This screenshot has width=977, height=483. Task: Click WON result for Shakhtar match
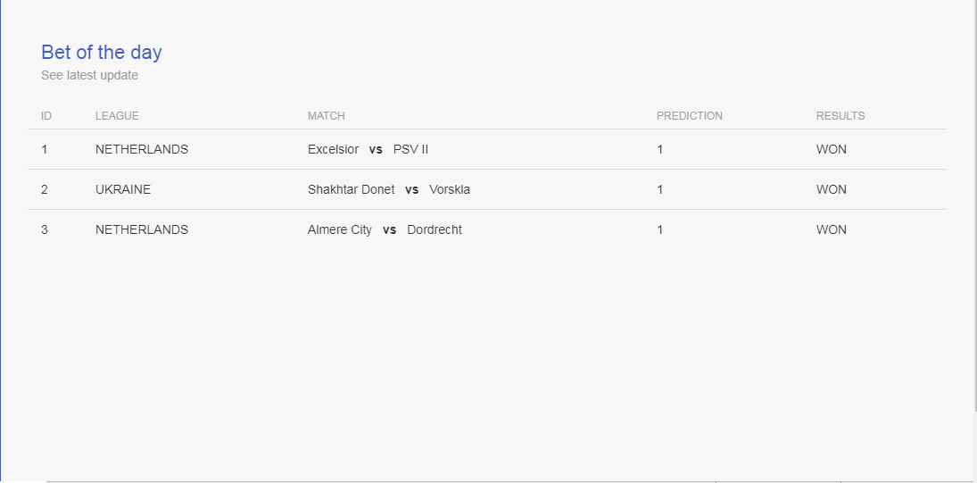pyautogui.click(x=832, y=189)
